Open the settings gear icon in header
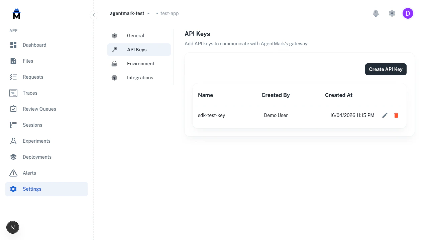 (392, 13)
